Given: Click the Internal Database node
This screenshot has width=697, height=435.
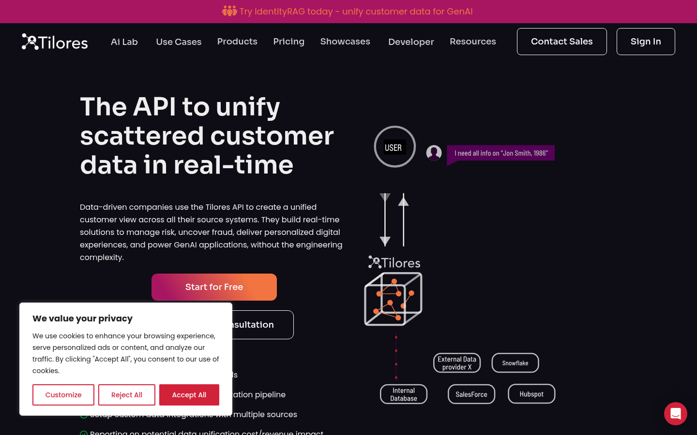Looking at the screenshot, I should click(x=404, y=394).
